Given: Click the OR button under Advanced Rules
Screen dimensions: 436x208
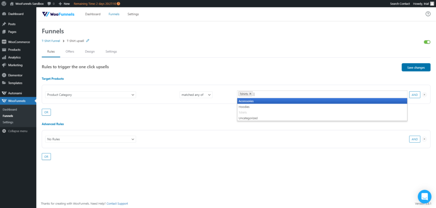Looking at the screenshot, I should pyautogui.click(x=46, y=157).
